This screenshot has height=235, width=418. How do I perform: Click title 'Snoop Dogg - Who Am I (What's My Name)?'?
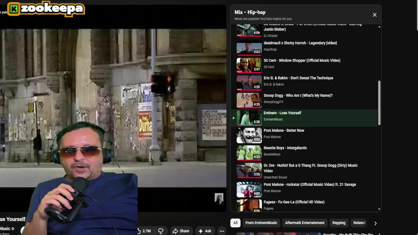tap(298, 96)
